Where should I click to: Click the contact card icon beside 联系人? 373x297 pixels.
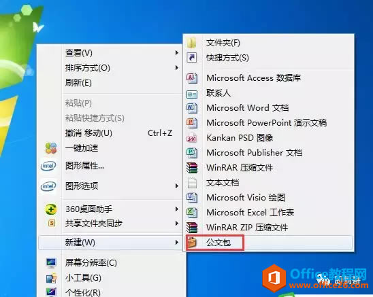tap(192, 94)
